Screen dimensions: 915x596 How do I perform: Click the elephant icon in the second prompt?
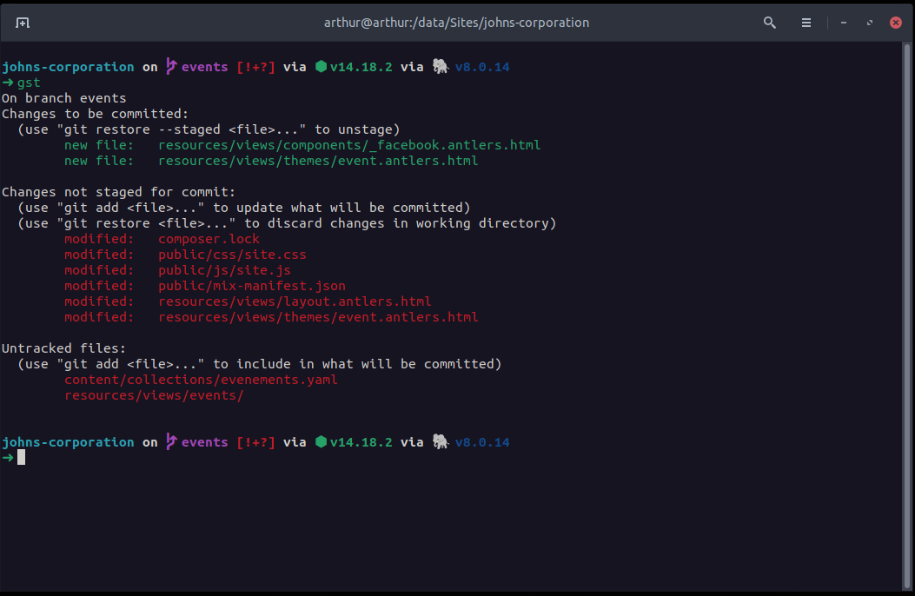pos(440,441)
